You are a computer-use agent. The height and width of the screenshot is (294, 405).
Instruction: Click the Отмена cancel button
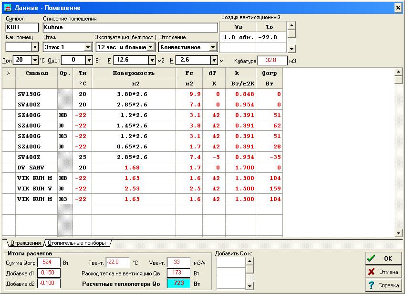(x=384, y=272)
